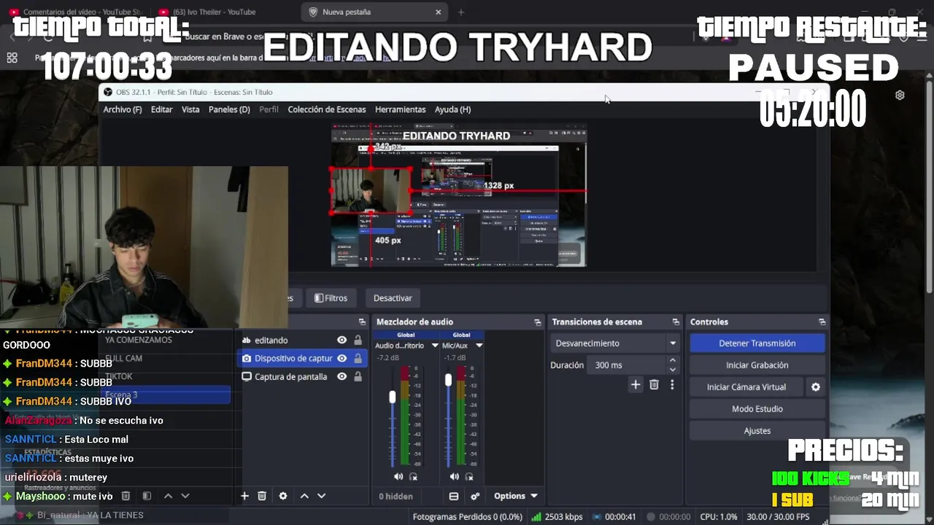This screenshot has height=525, width=934.
Task: Delete the scene transition with trash icon
Action: (x=654, y=384)
